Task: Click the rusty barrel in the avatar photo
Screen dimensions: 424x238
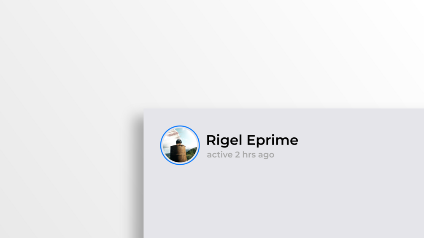Action: click(178, 153)
